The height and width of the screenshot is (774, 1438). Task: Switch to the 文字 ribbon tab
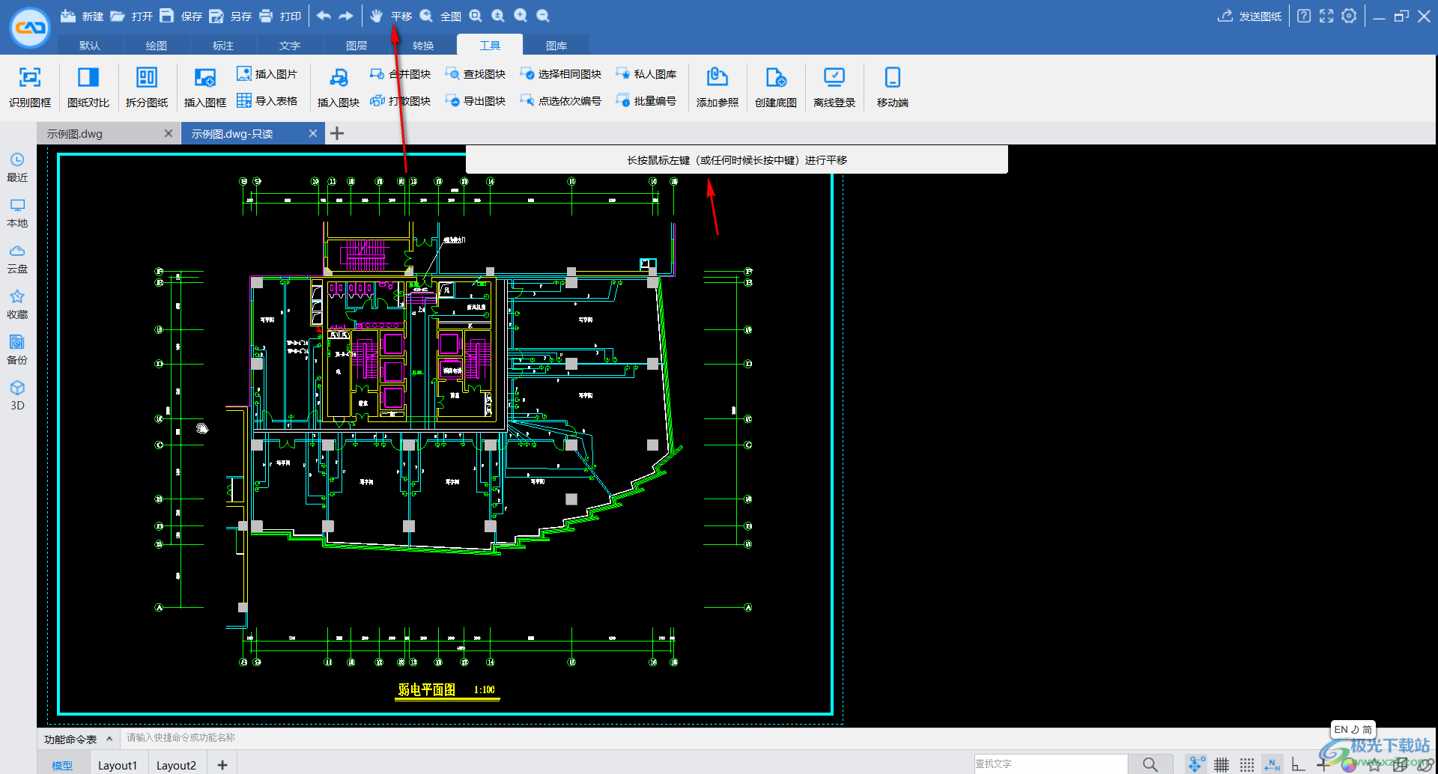pyautogui.click(x=290, y=45)
